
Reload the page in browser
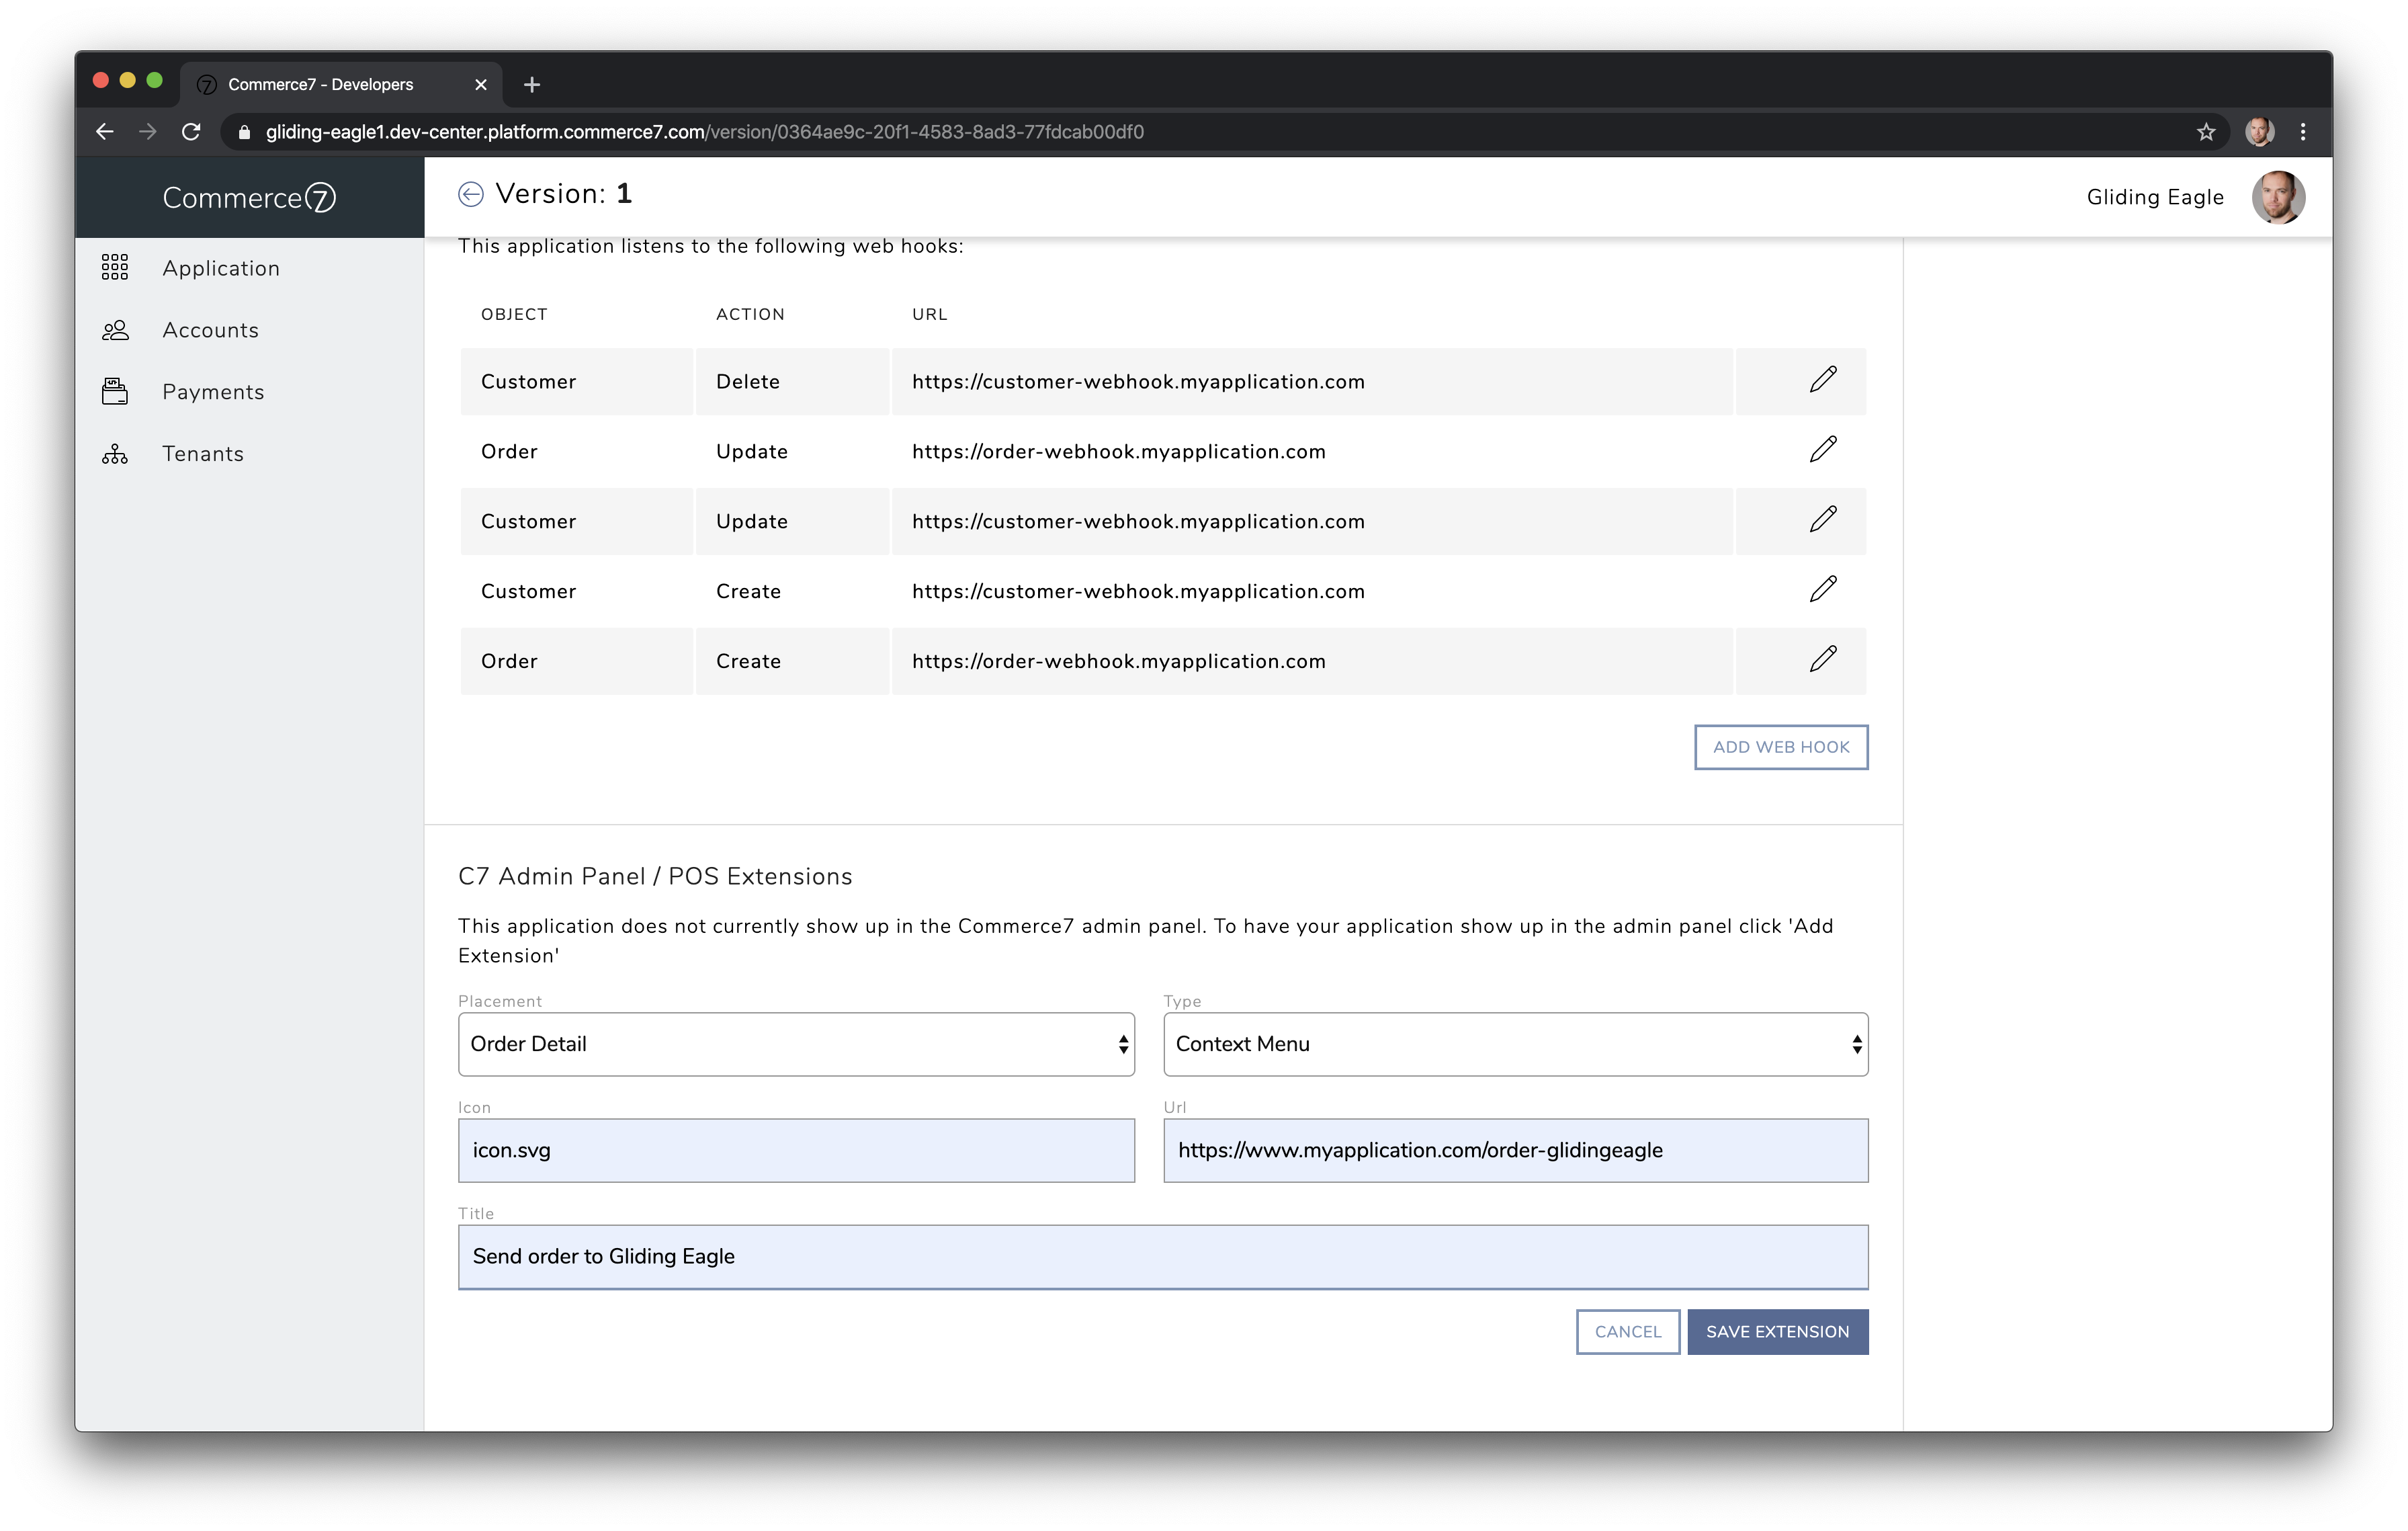coord(191,132)
